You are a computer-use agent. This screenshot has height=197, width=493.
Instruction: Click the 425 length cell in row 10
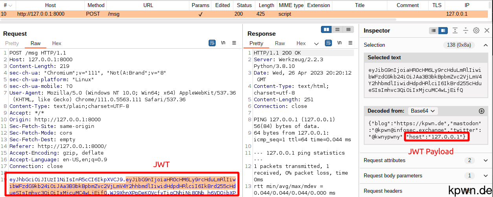(260, 14)
